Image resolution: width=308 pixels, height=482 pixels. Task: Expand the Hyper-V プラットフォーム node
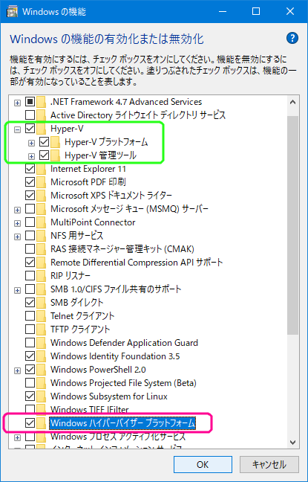coord(32,144)
